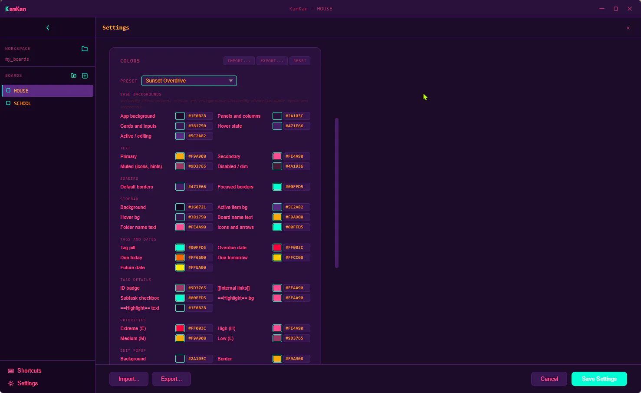Click the settings panel vertical scrollbar

[337, 193]
